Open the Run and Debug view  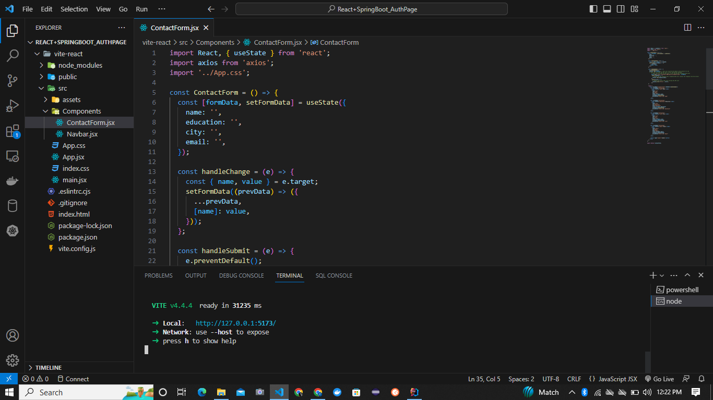pos(13,106)
